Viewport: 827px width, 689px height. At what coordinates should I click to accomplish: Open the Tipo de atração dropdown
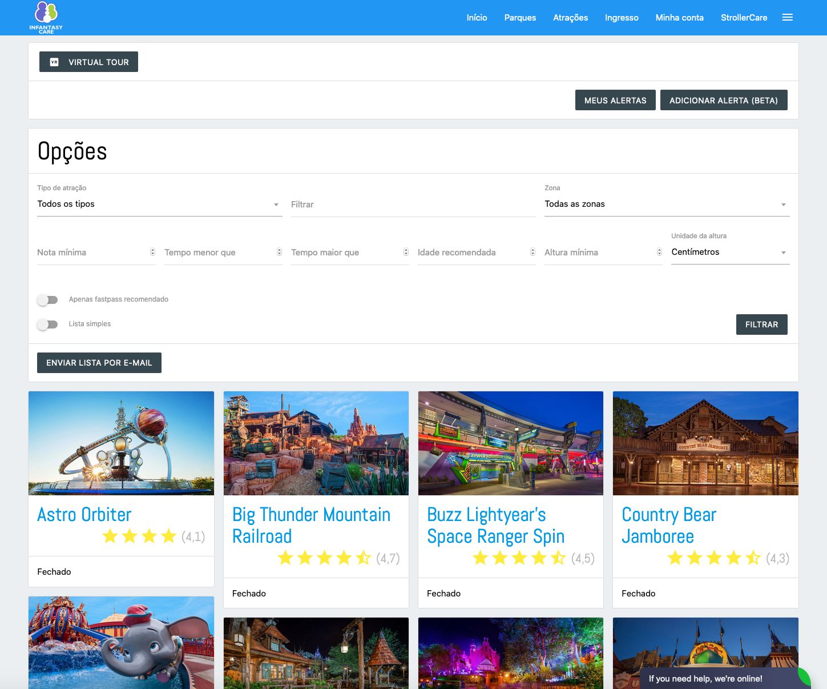pyautogui.click(x=159, y=205)
